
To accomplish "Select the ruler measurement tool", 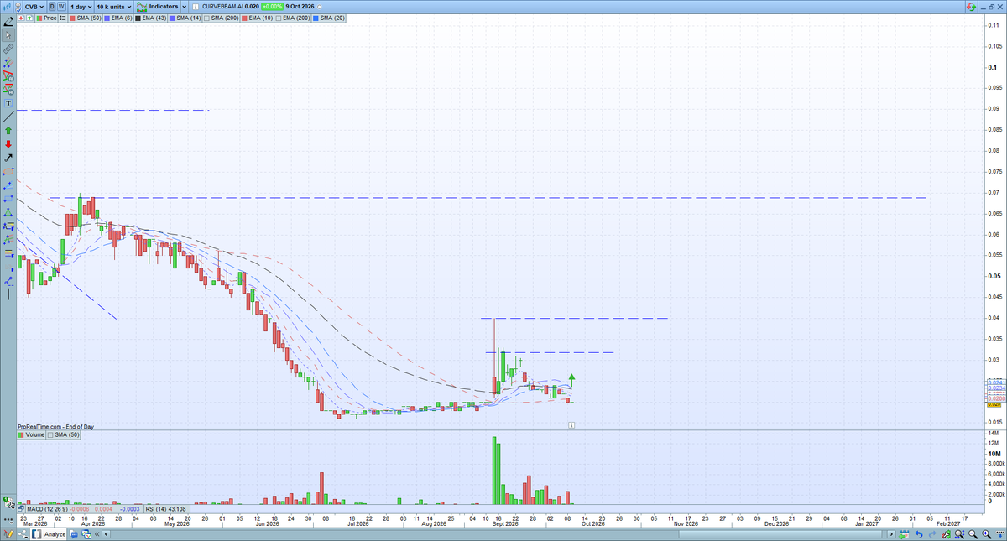I will pyautogui.click(x=8, y=49).
